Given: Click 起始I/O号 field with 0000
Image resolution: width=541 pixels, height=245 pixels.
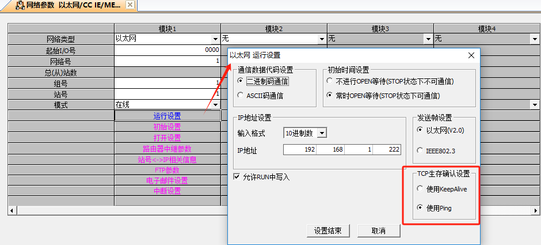Looking at the screenshot, I should 167,51.
